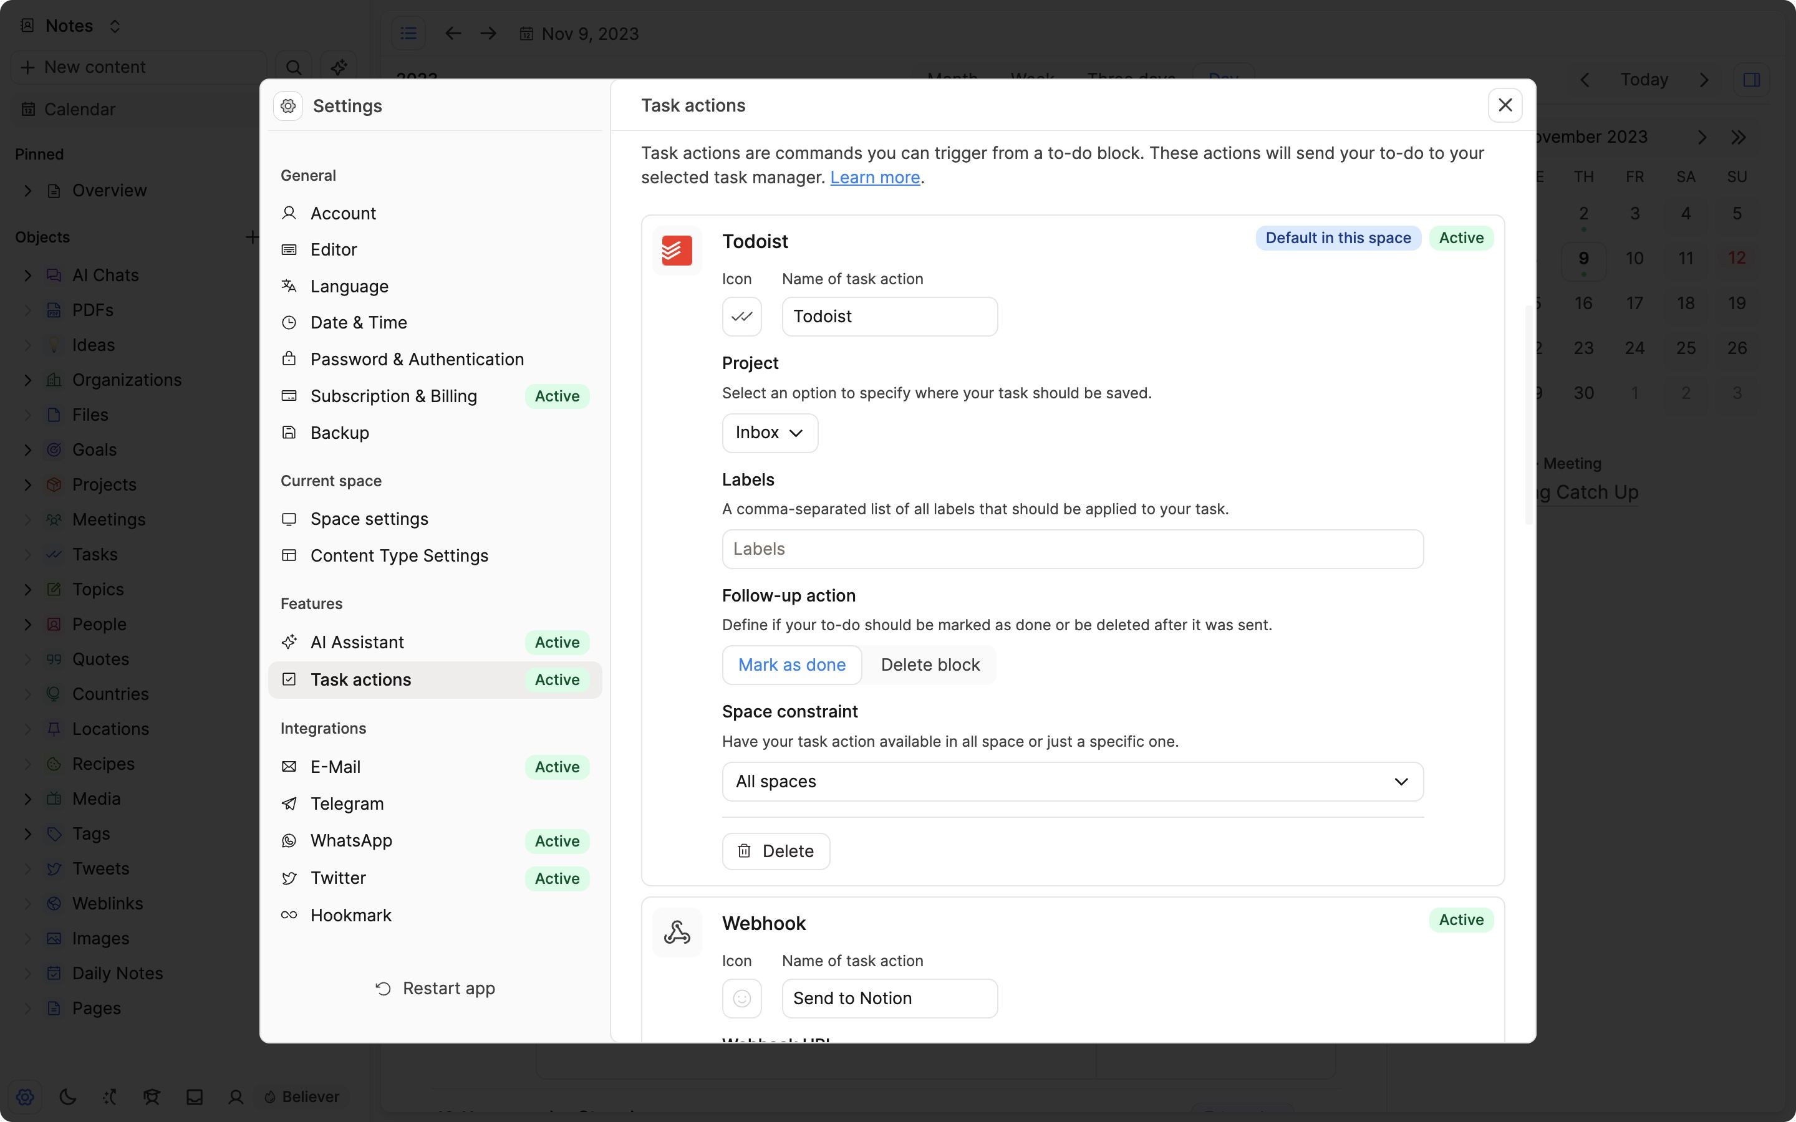Expand the People object in sidebar
Viewport: 1796px width, 1122px height.
[27, 624]
